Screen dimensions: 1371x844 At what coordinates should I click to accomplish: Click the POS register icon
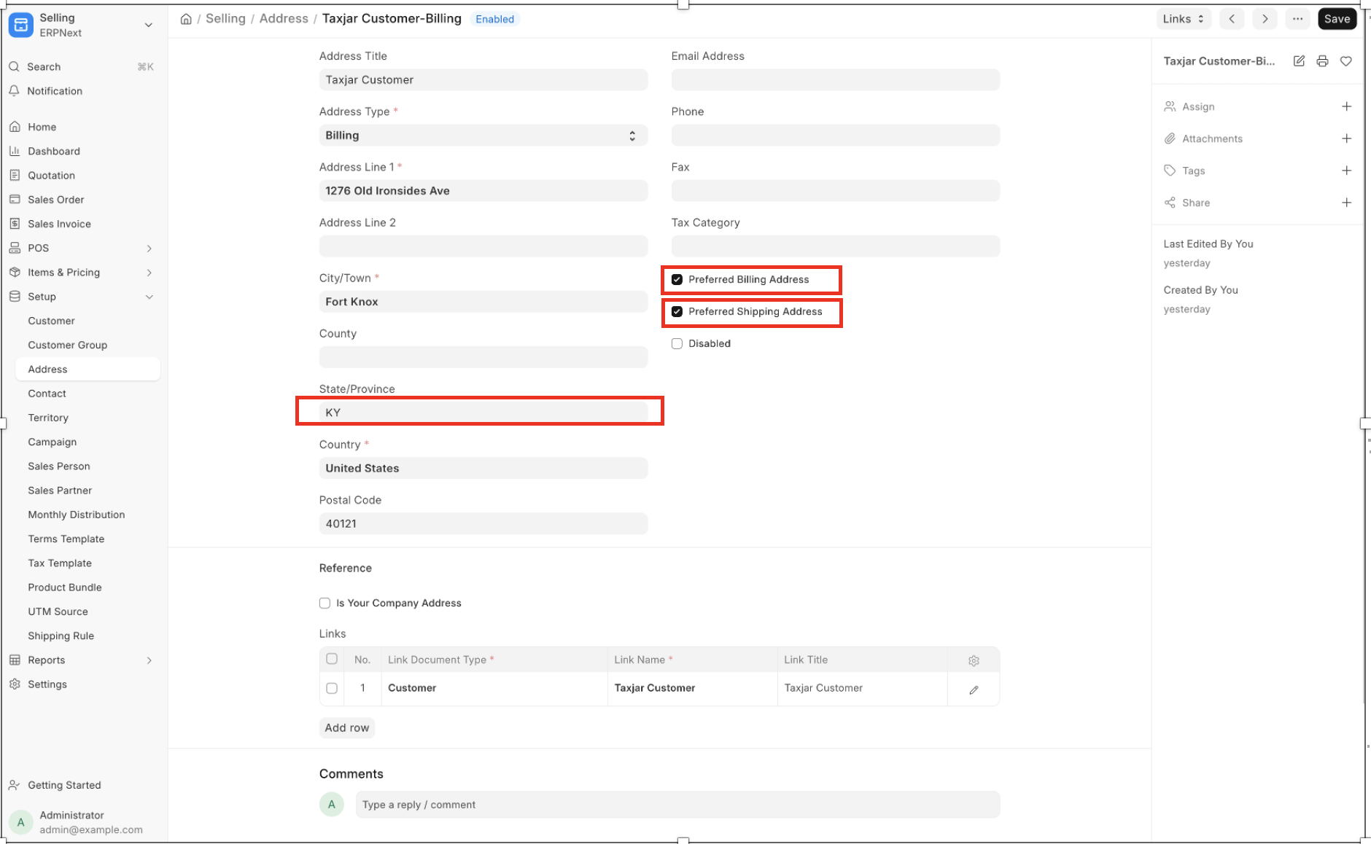(x=15, y=248)
